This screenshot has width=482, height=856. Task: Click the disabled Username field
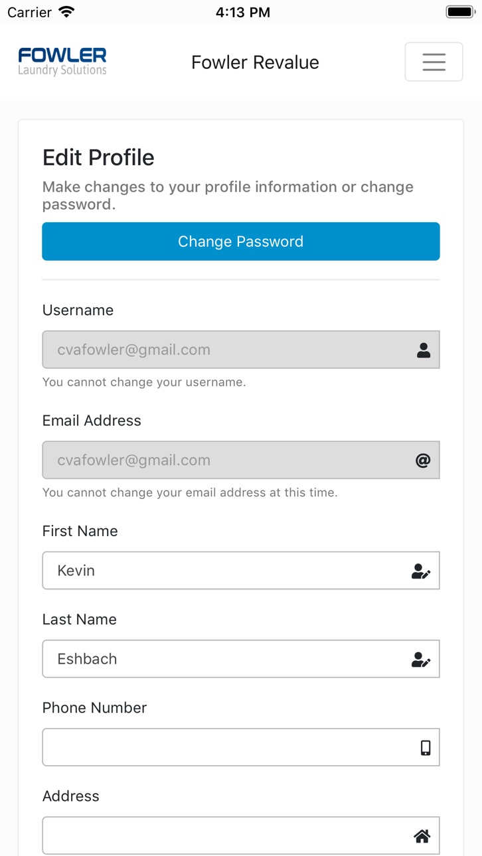(x=241, y=350)
